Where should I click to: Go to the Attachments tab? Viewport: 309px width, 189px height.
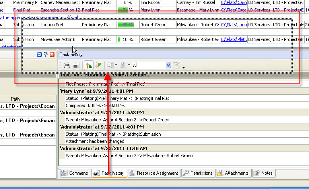(x=233, y=173)
